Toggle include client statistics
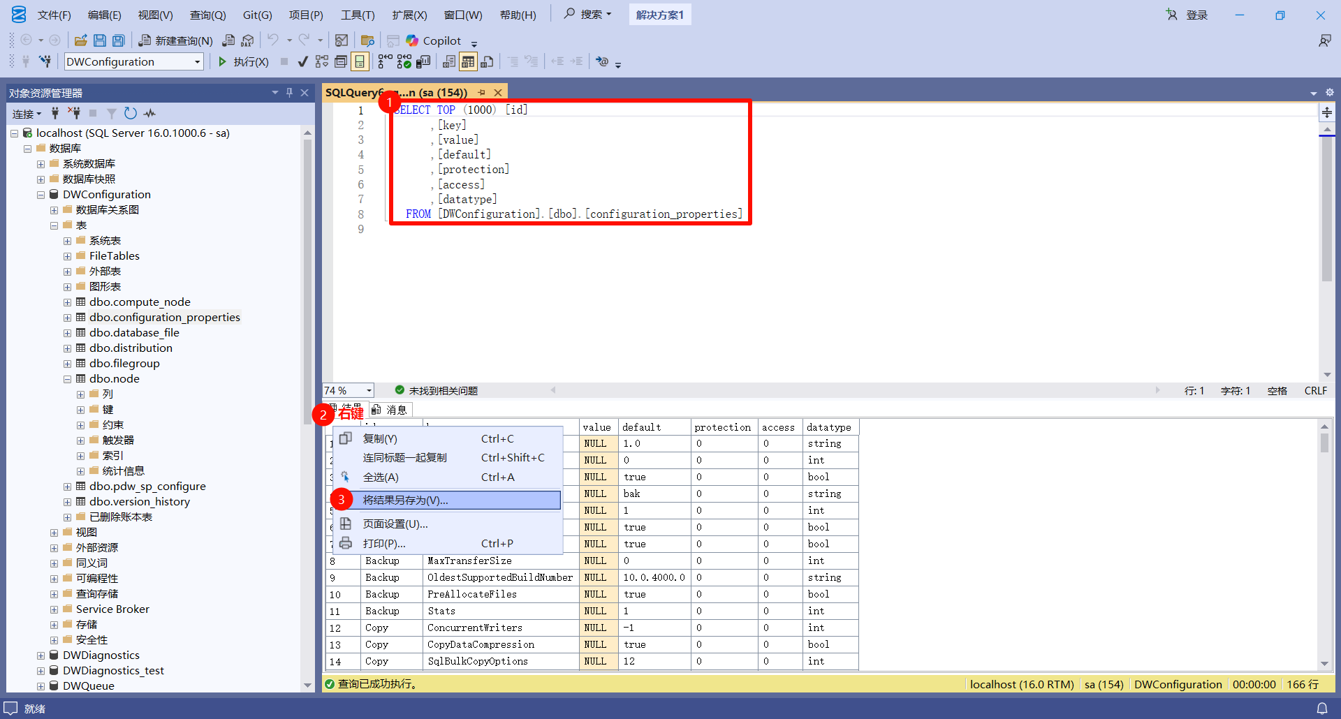 [423, 61]
